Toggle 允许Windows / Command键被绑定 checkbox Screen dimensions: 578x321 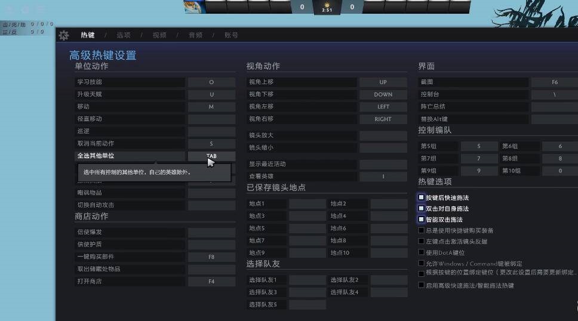click(421, 264)
